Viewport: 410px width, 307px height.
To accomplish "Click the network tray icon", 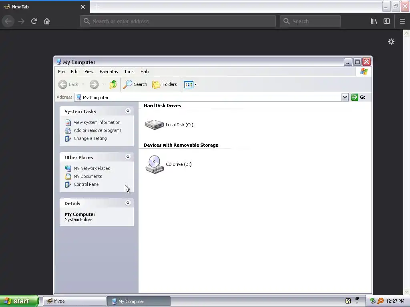I will pos(373,301).
